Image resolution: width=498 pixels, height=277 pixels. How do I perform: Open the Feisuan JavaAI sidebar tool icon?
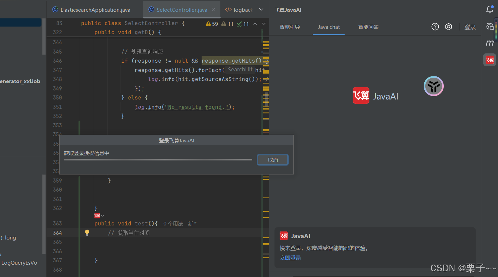pos(490,60)
